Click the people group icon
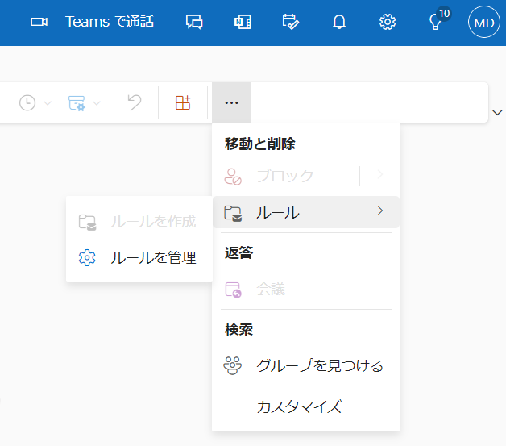This screenshot has width=506, height=446. click(x=232, y=365)
